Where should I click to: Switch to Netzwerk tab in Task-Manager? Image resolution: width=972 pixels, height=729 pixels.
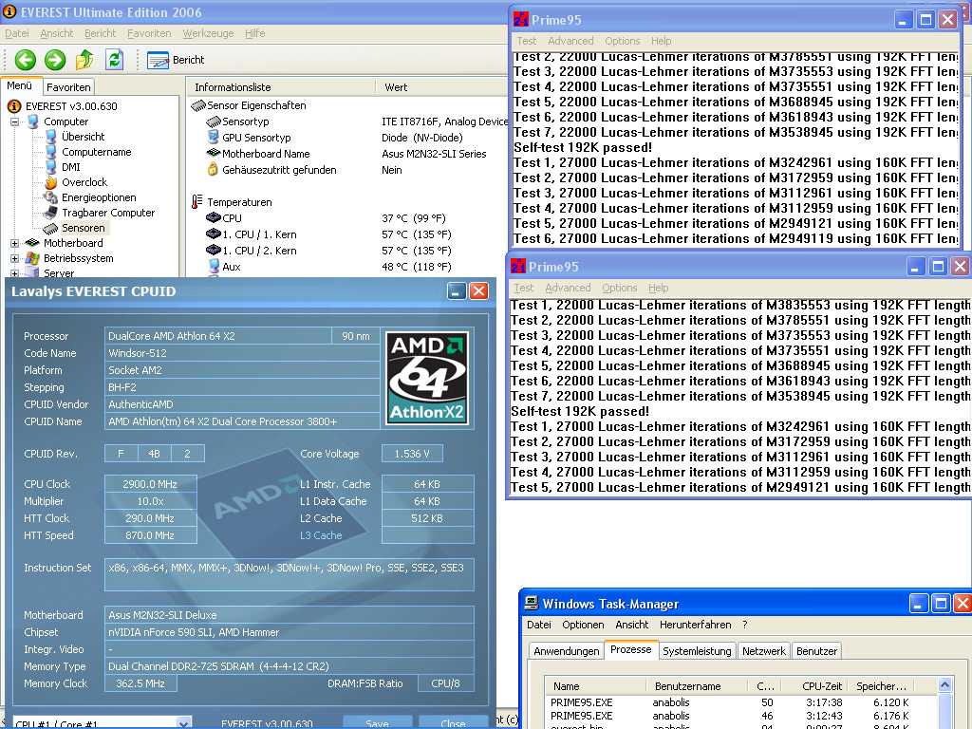pos(764,651)
